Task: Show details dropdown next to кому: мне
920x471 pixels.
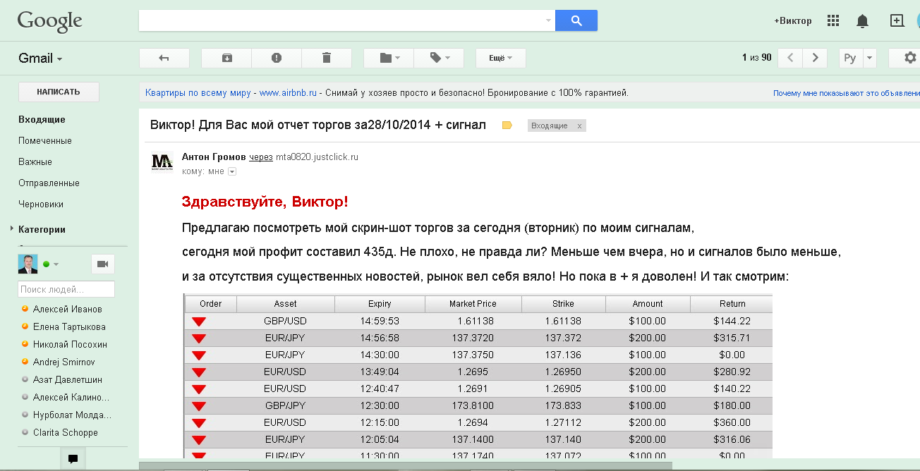Action: (232, 171)
